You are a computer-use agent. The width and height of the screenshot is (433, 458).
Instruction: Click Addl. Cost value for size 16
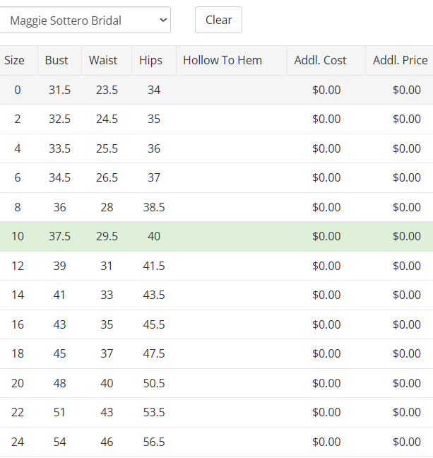point(326,324)
